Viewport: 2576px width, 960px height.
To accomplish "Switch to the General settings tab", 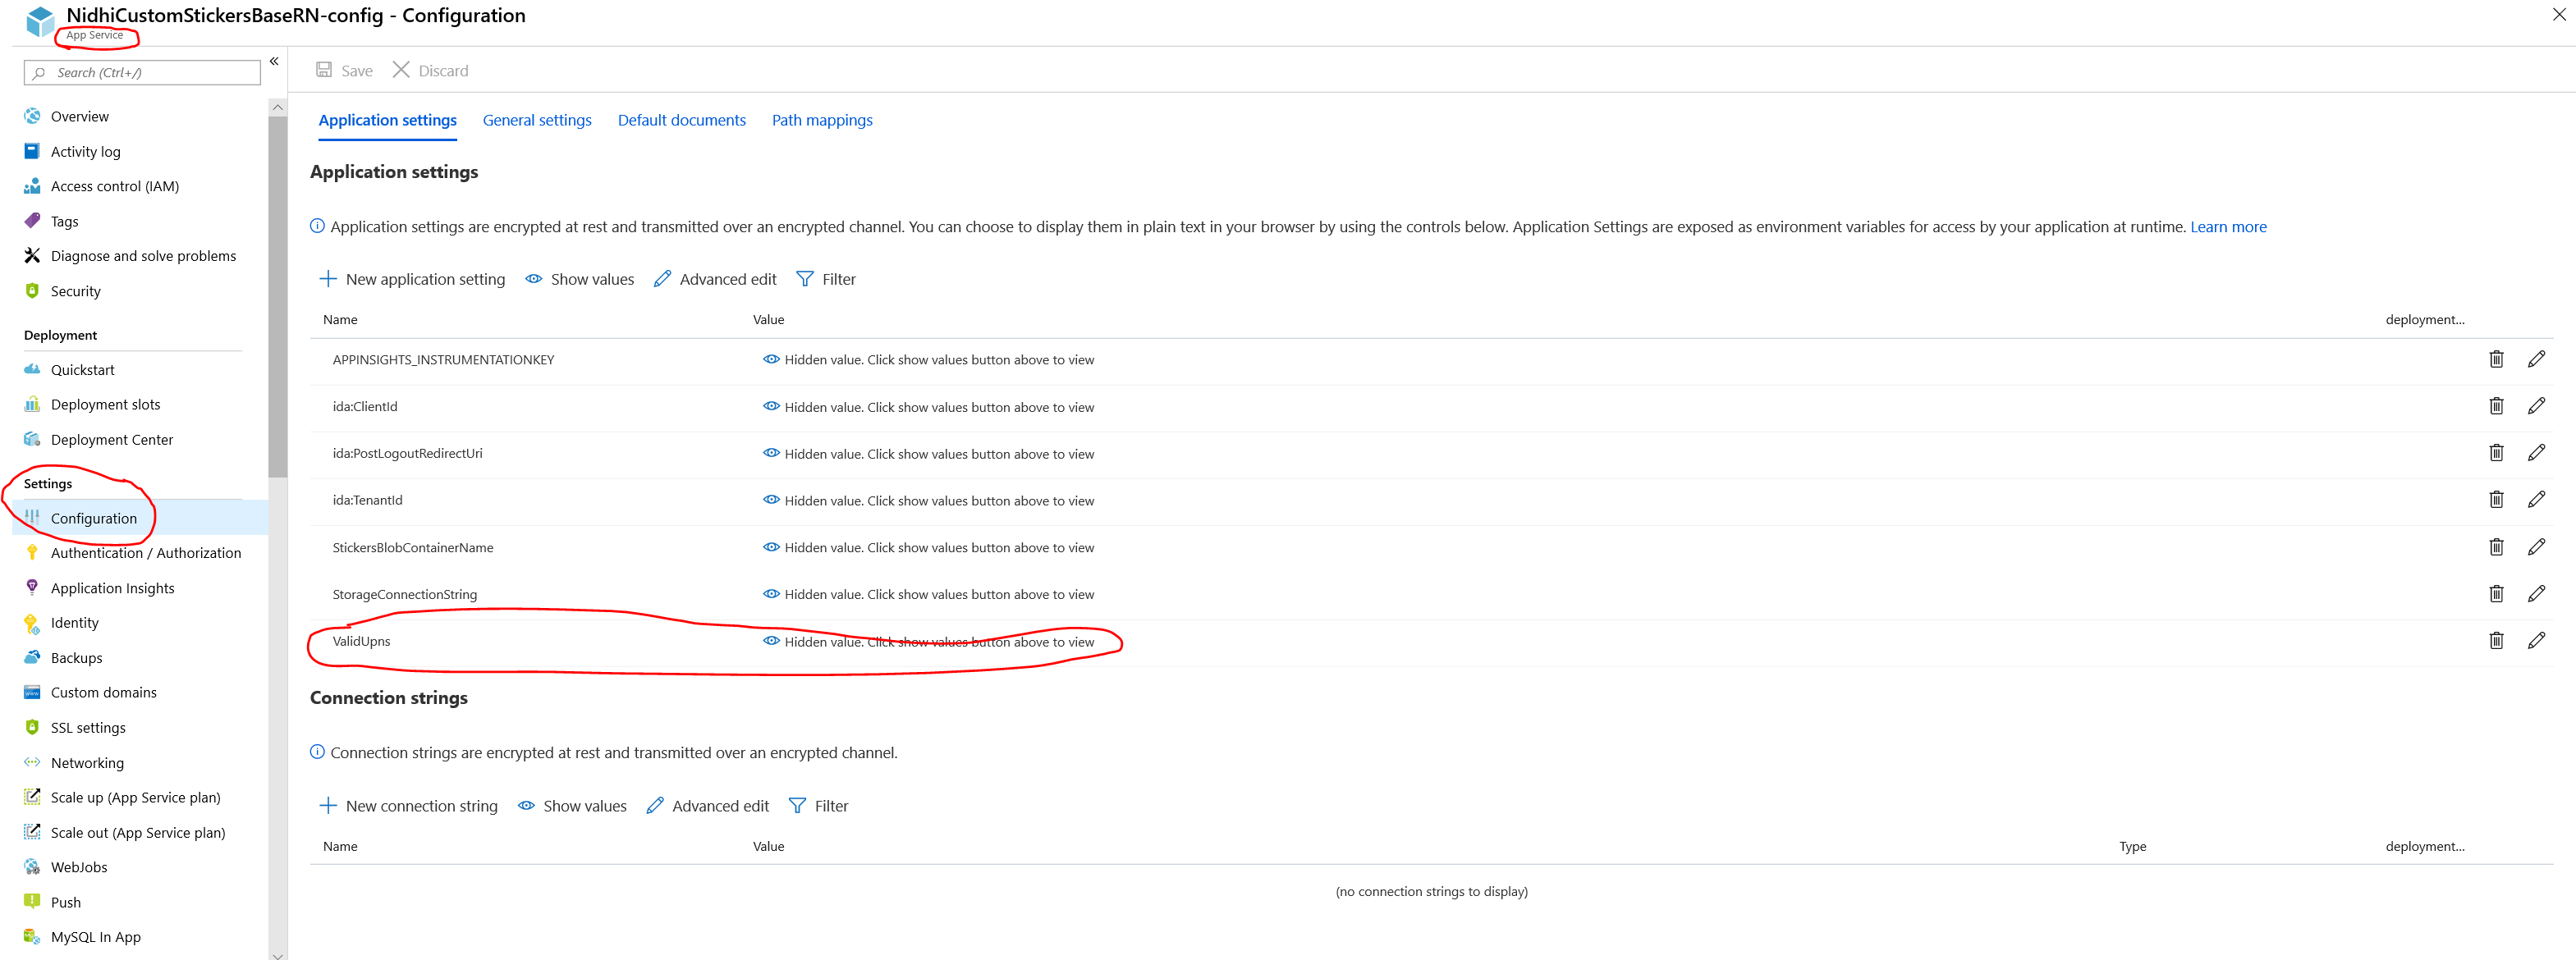I will pos(537,120).
